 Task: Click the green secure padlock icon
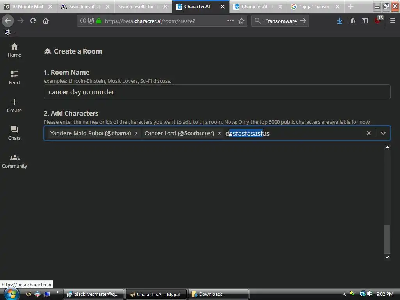tap(99, 21)
